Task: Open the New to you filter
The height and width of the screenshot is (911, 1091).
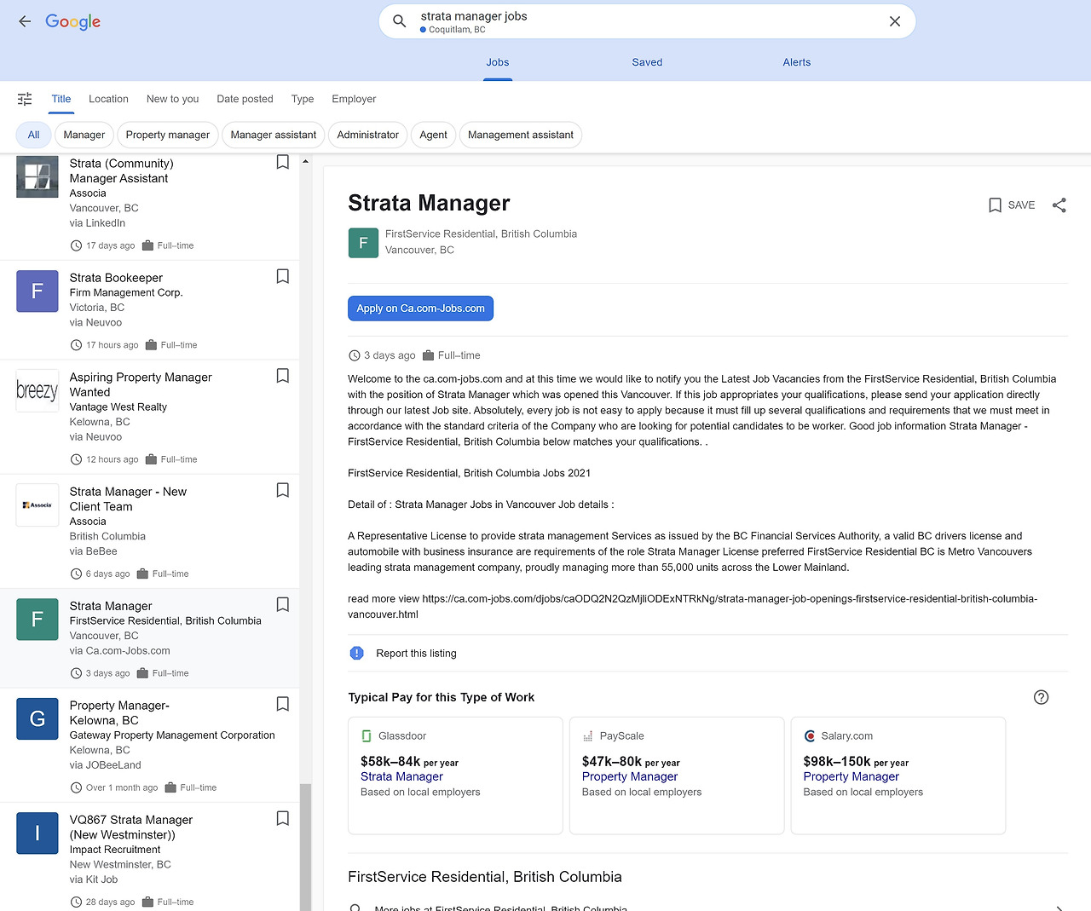Action: click(172, 99)
